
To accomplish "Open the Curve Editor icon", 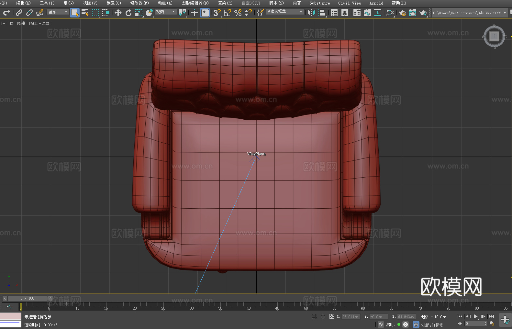I will [367, 13].
